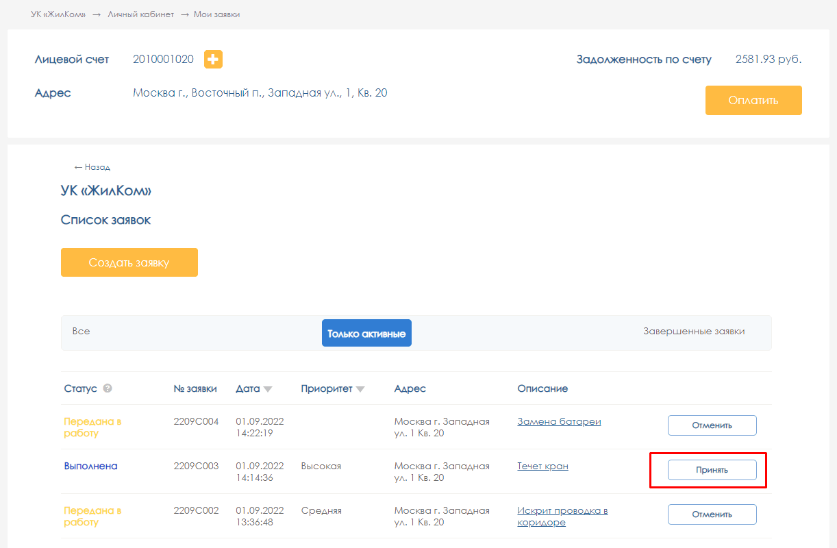This screenshot has width=837, height=548.
Task: Open the Течет кран request description
Action: pyautogui.click(x=542, y=466)
